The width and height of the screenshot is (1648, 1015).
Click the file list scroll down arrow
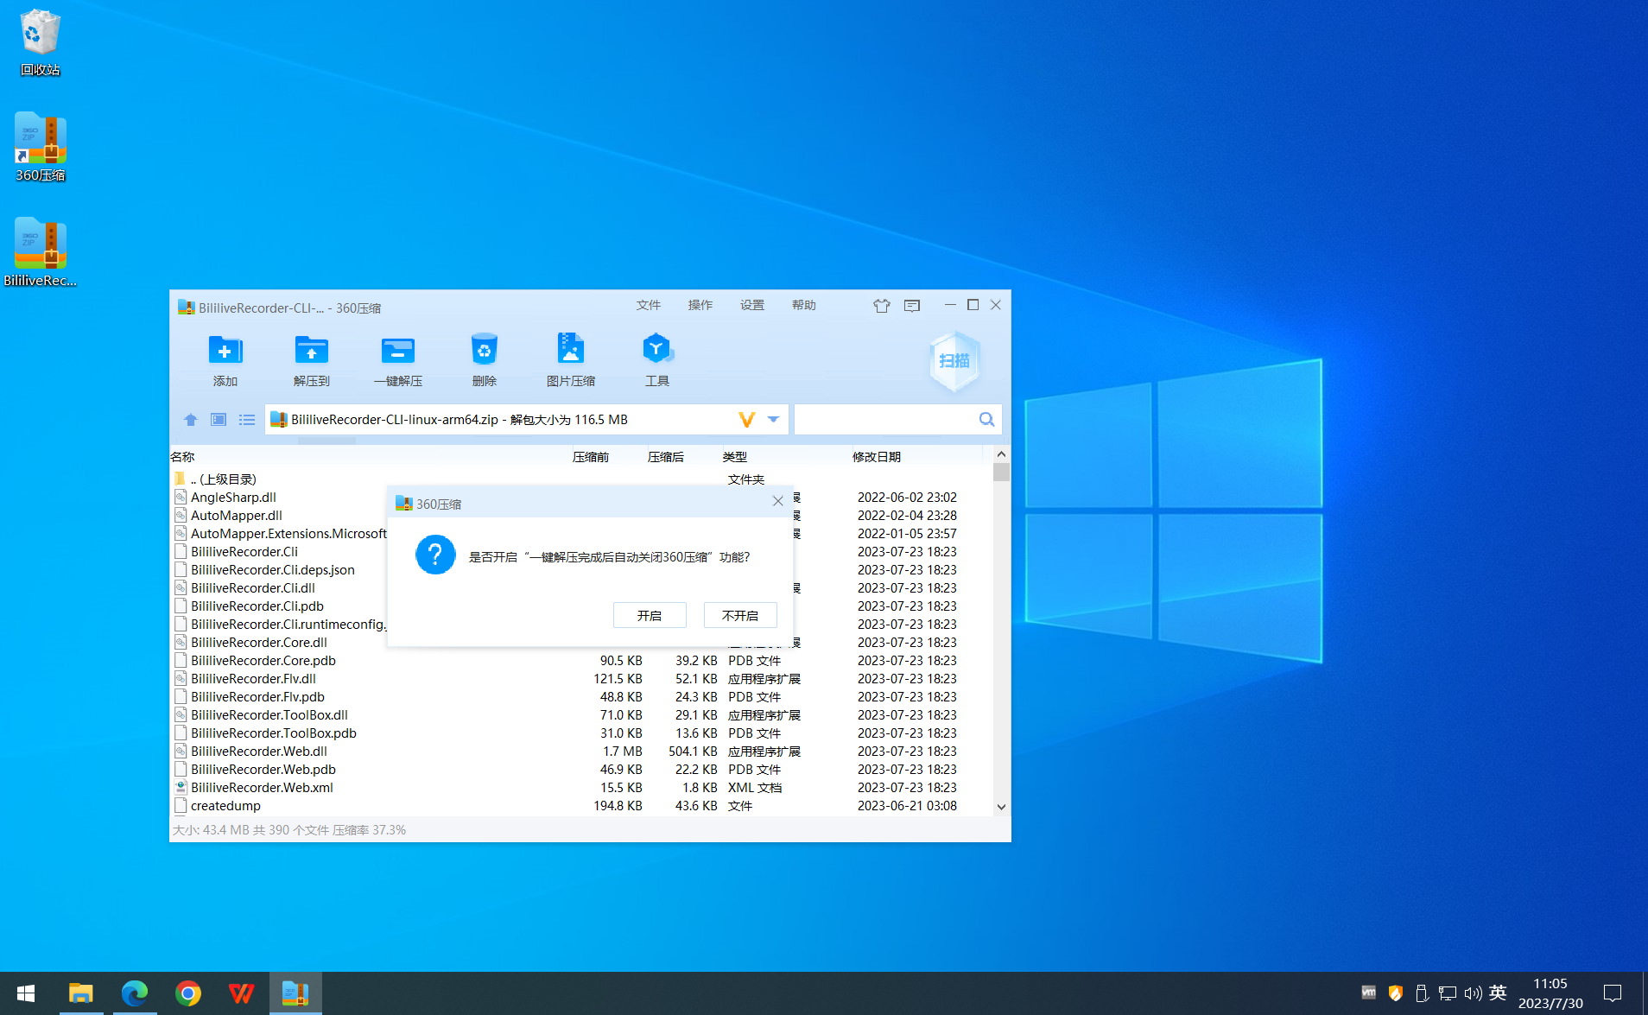(1001, 807)
